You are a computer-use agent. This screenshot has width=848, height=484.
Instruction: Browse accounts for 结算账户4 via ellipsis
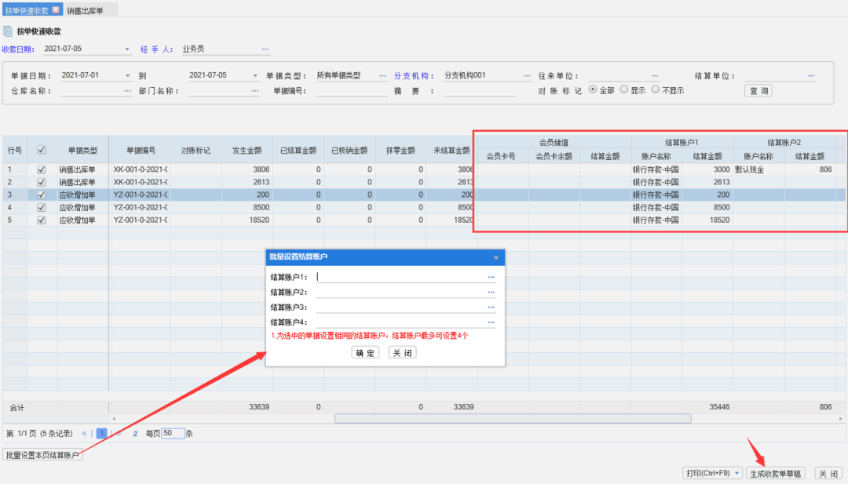(x=491, y=322)
